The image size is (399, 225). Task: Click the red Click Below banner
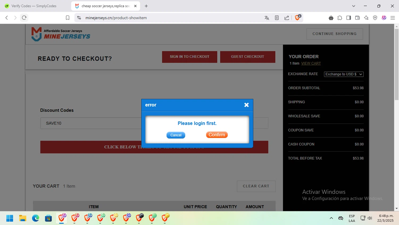(154, 147)
